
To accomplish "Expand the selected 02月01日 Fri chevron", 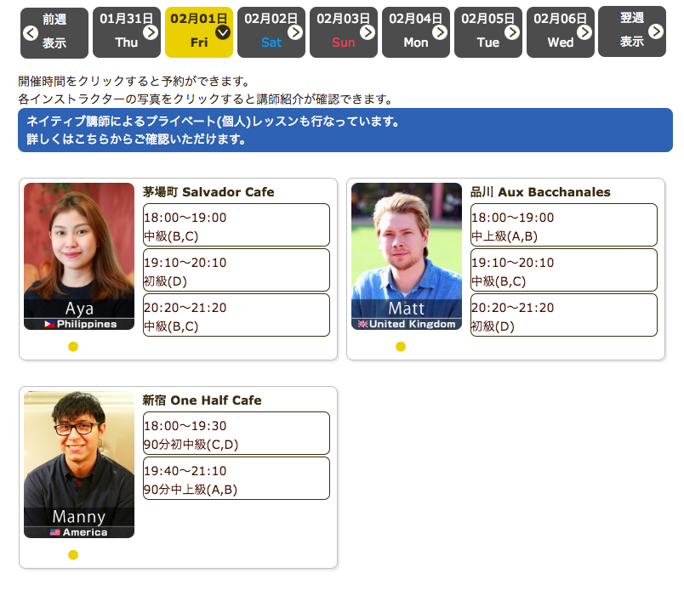I will pyautogui.click(x=223, y=32).
